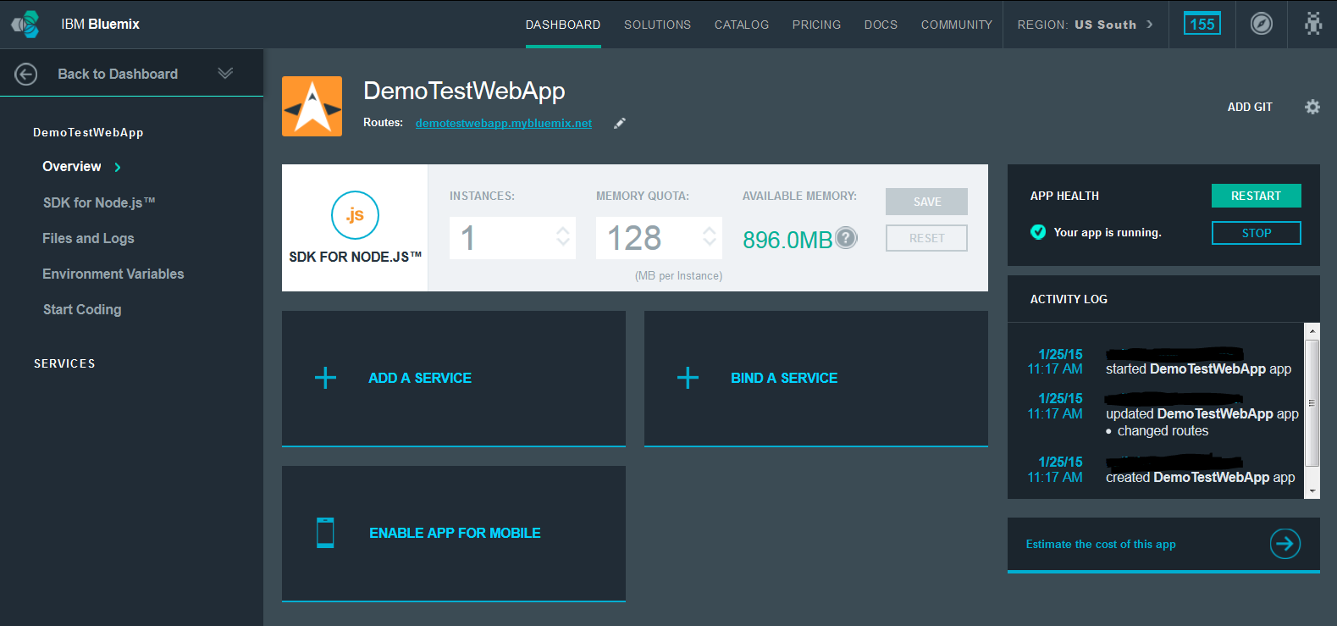Click the RESET button
This screenshot has width=1337, height=626.
point(927,238)
